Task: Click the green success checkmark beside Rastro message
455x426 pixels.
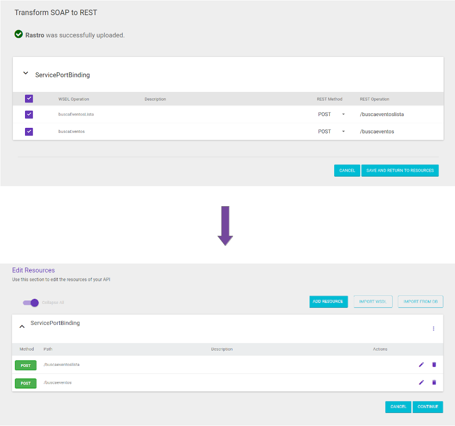Action: click(18, 34)
